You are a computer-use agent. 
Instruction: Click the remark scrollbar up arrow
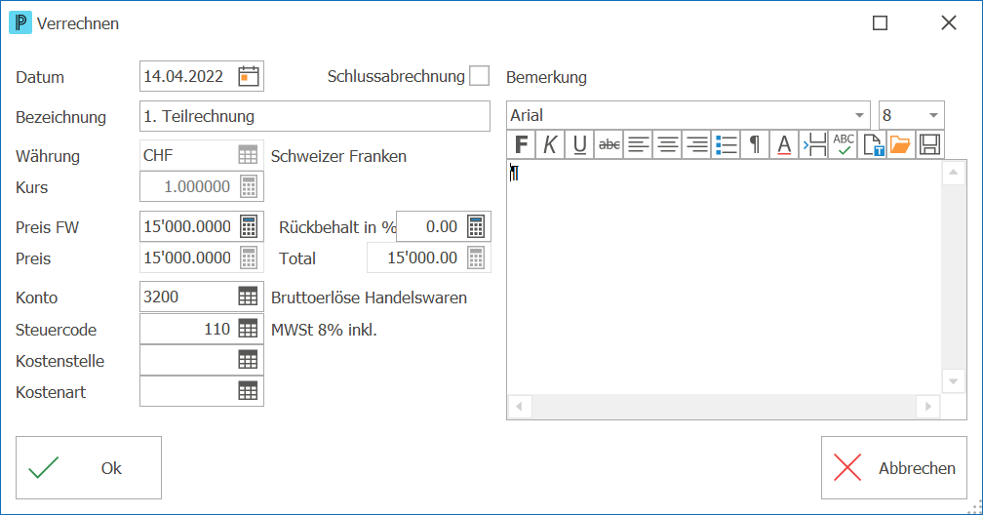pyautogui.click(x=954, y=172)
